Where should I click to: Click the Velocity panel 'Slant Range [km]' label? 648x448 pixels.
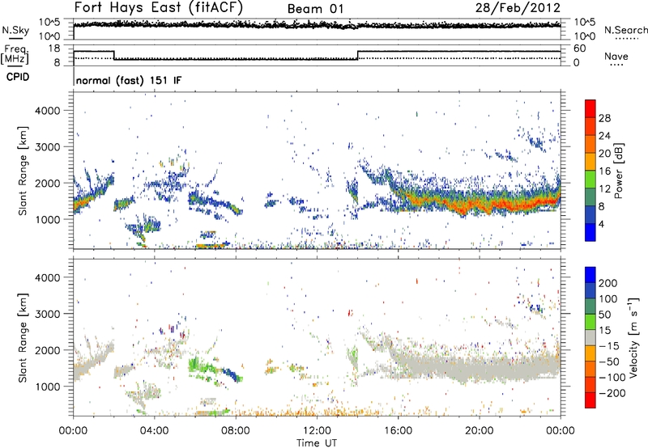click(23, 337)
